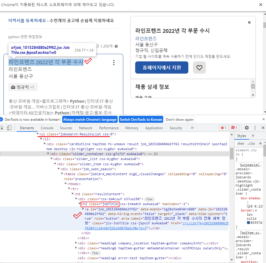Image resolution: width=266 pixels, height=263 pixels.
Task: Open the Security tab
Action: 176,128
